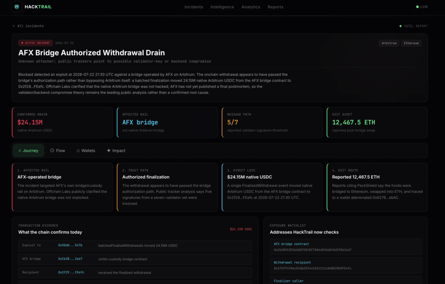445x284 pixels.
Task: Click the LIVE status label
Action: [424, 7]
